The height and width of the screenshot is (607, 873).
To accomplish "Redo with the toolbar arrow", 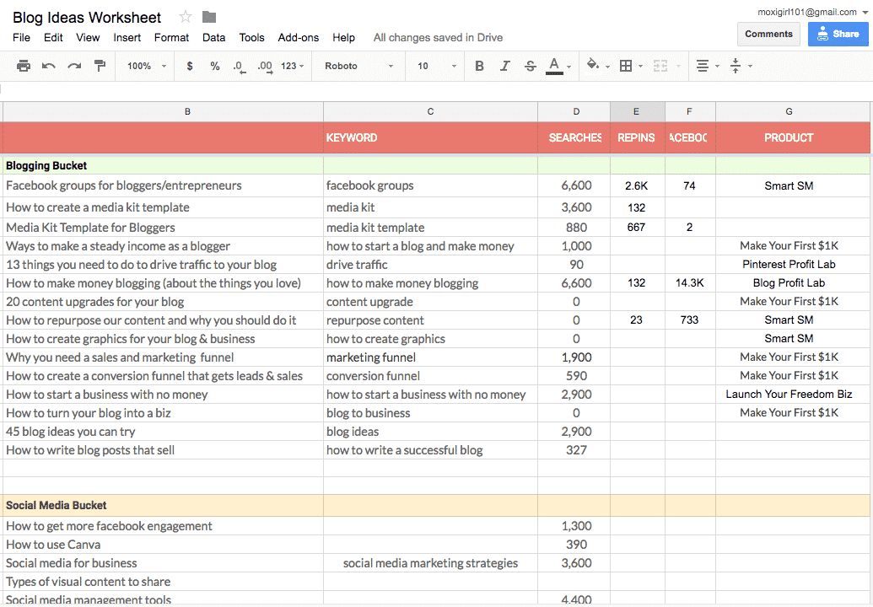I will [74, 67].
